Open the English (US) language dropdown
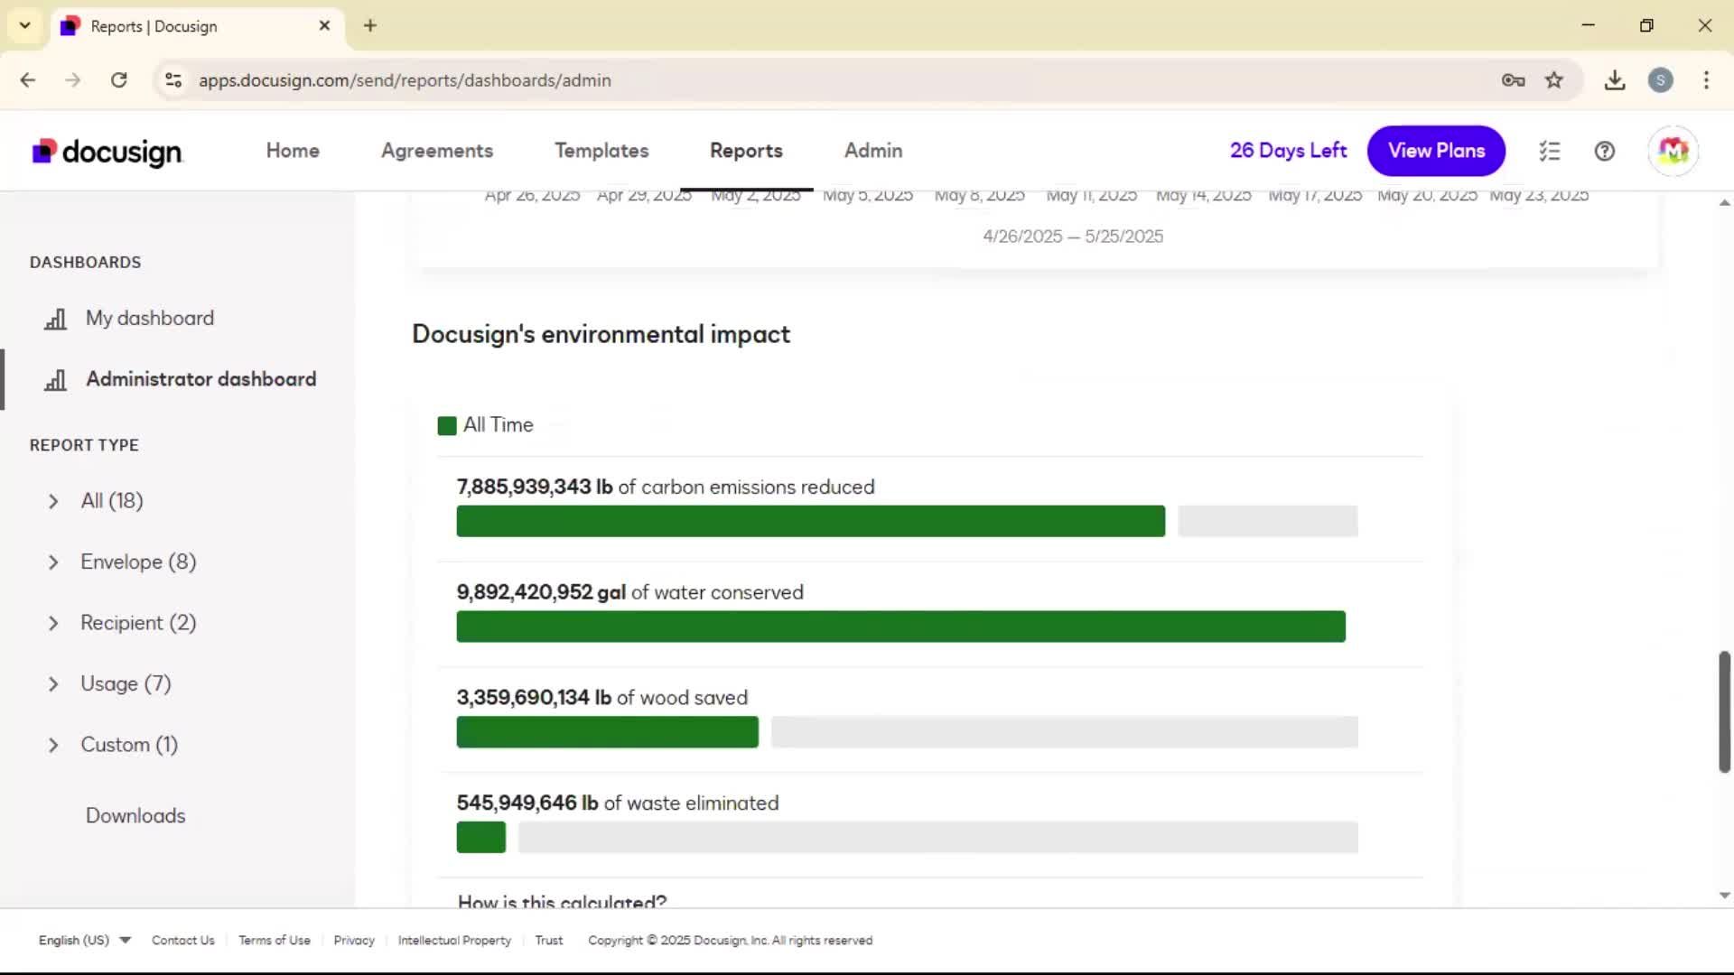1734x975 pixels. coord(85,940)
